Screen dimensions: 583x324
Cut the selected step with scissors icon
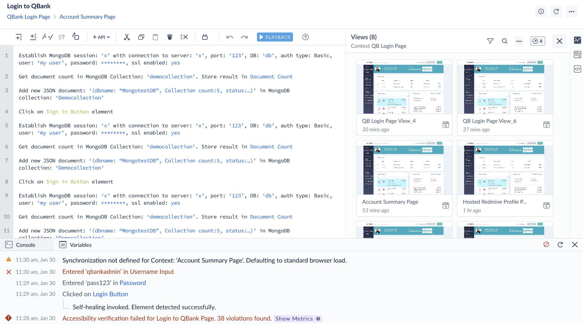click(x=127, y=37)
